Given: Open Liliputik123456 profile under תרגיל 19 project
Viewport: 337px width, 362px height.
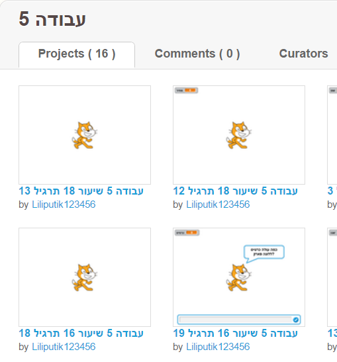Looking at the screenshot, I should (x=218, y=347).
